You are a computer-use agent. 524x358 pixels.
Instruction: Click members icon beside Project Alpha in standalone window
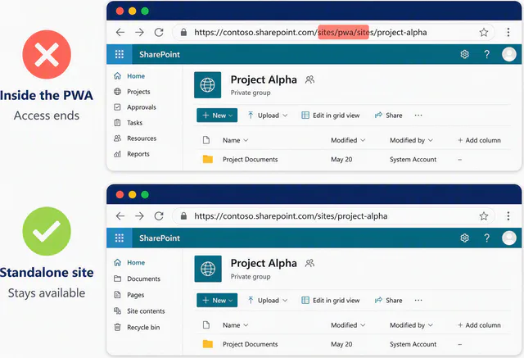(x=309, y=264)
